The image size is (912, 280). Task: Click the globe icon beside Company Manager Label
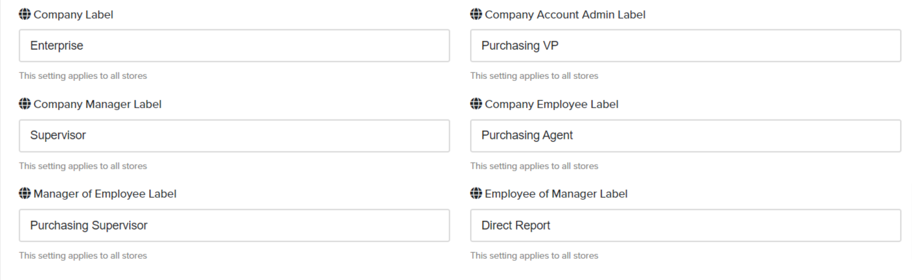click(x=25, y=104)
